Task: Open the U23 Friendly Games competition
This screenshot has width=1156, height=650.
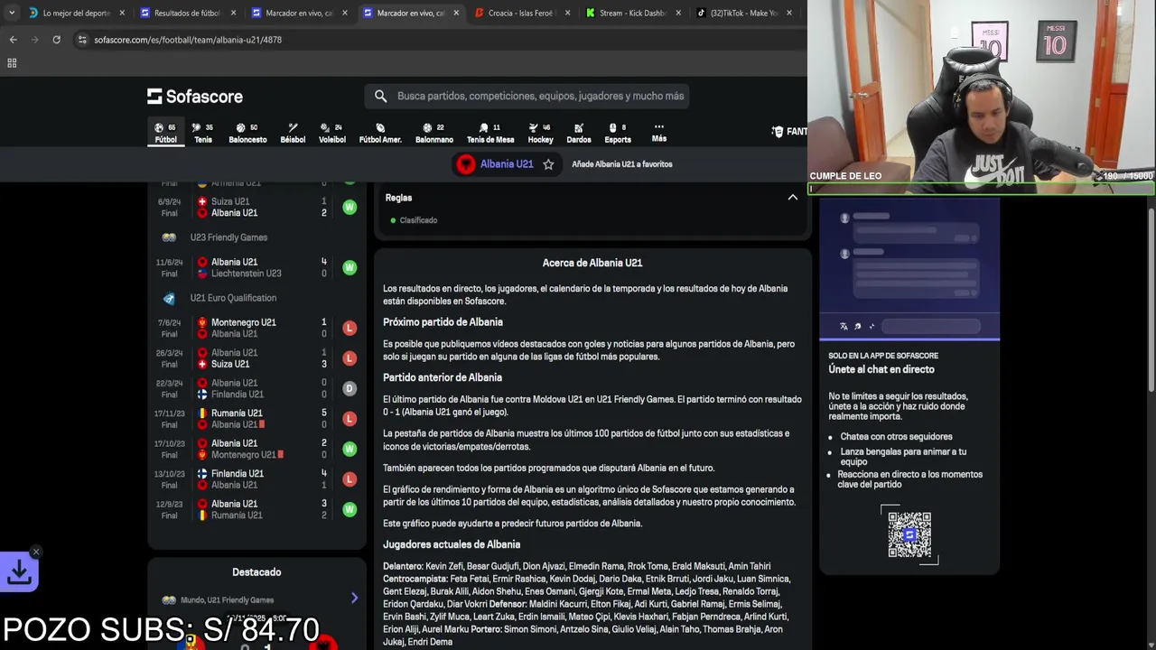Action: 228,237
